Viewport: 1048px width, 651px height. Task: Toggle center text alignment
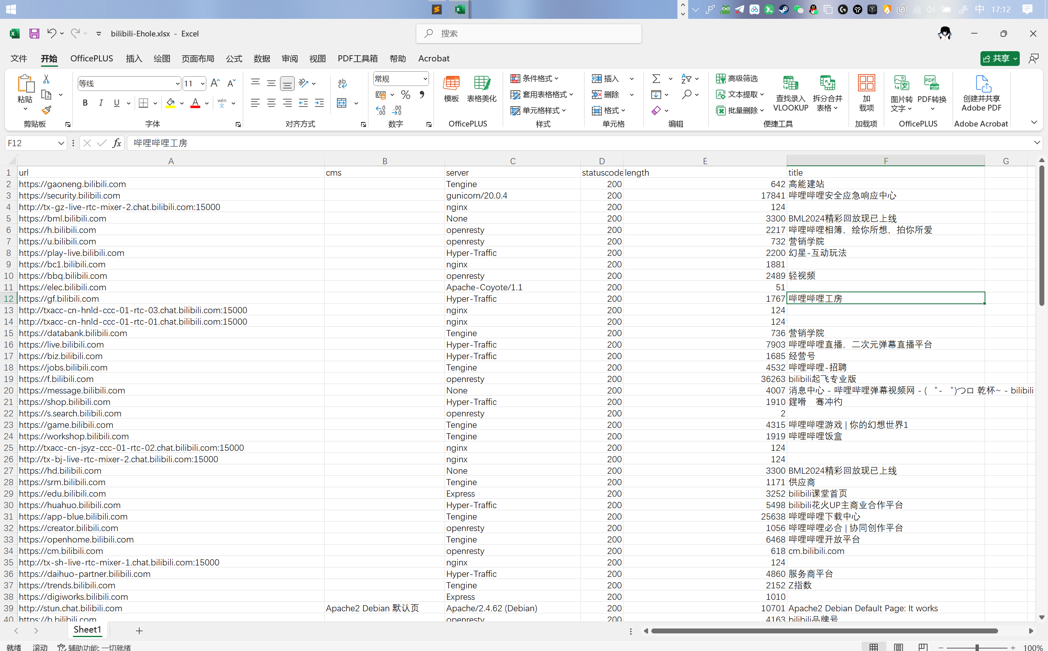(271, 103)
